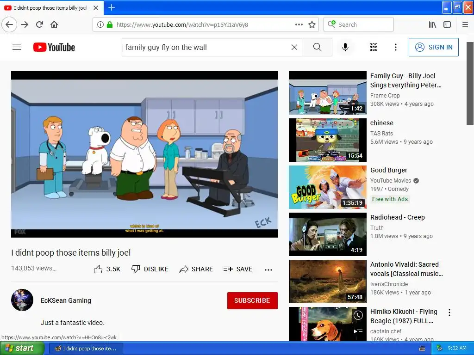This screenshot has width=474, height=355.
Task: Click the 'I didnt poop those ite...' taskbar button
Action: pos(86,349)
